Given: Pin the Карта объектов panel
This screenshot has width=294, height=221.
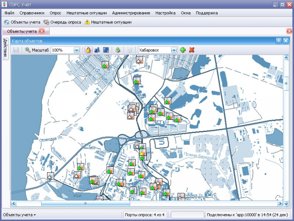Looking at the screenshot, I should point(279,41).
